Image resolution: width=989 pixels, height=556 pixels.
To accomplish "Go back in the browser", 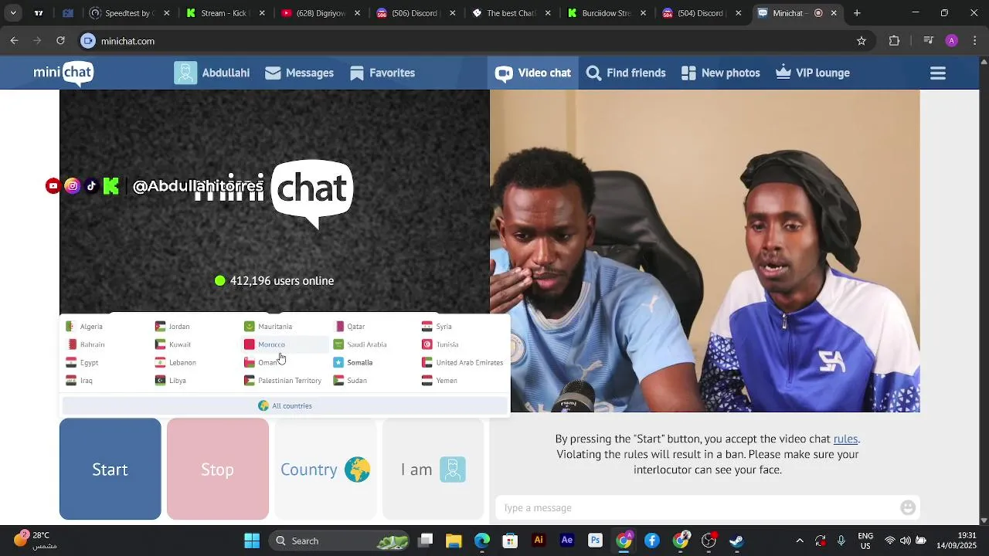I will pyautogui.click(x=14, y=41).
